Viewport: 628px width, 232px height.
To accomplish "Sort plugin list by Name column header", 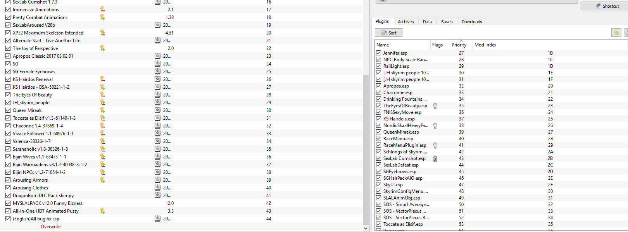I will [x=402, y=45].
